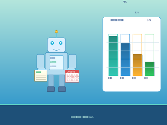Click the red calendar labeled 2025.06

[x=72, y=76]
